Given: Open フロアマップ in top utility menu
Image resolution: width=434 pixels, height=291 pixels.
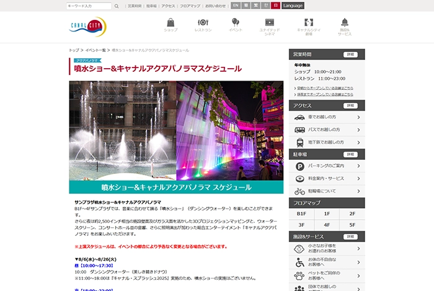Looking at the screenshot, I should coord(190,6).
